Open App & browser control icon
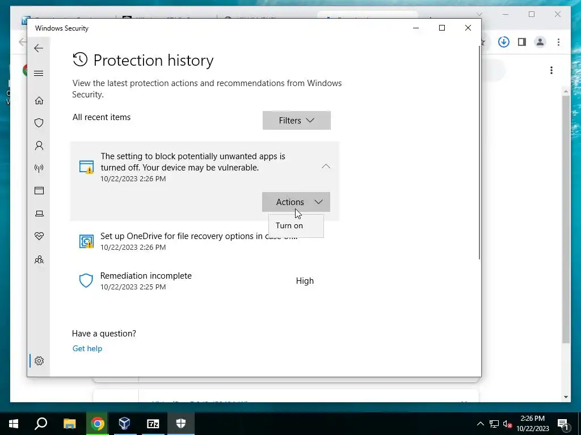Viewport: 581px width, 435px height. pos(39,190)
